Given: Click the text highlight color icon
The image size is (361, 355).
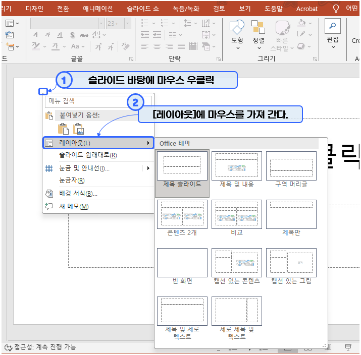Looking at the screenshot, I should click(x=36, y=46).
